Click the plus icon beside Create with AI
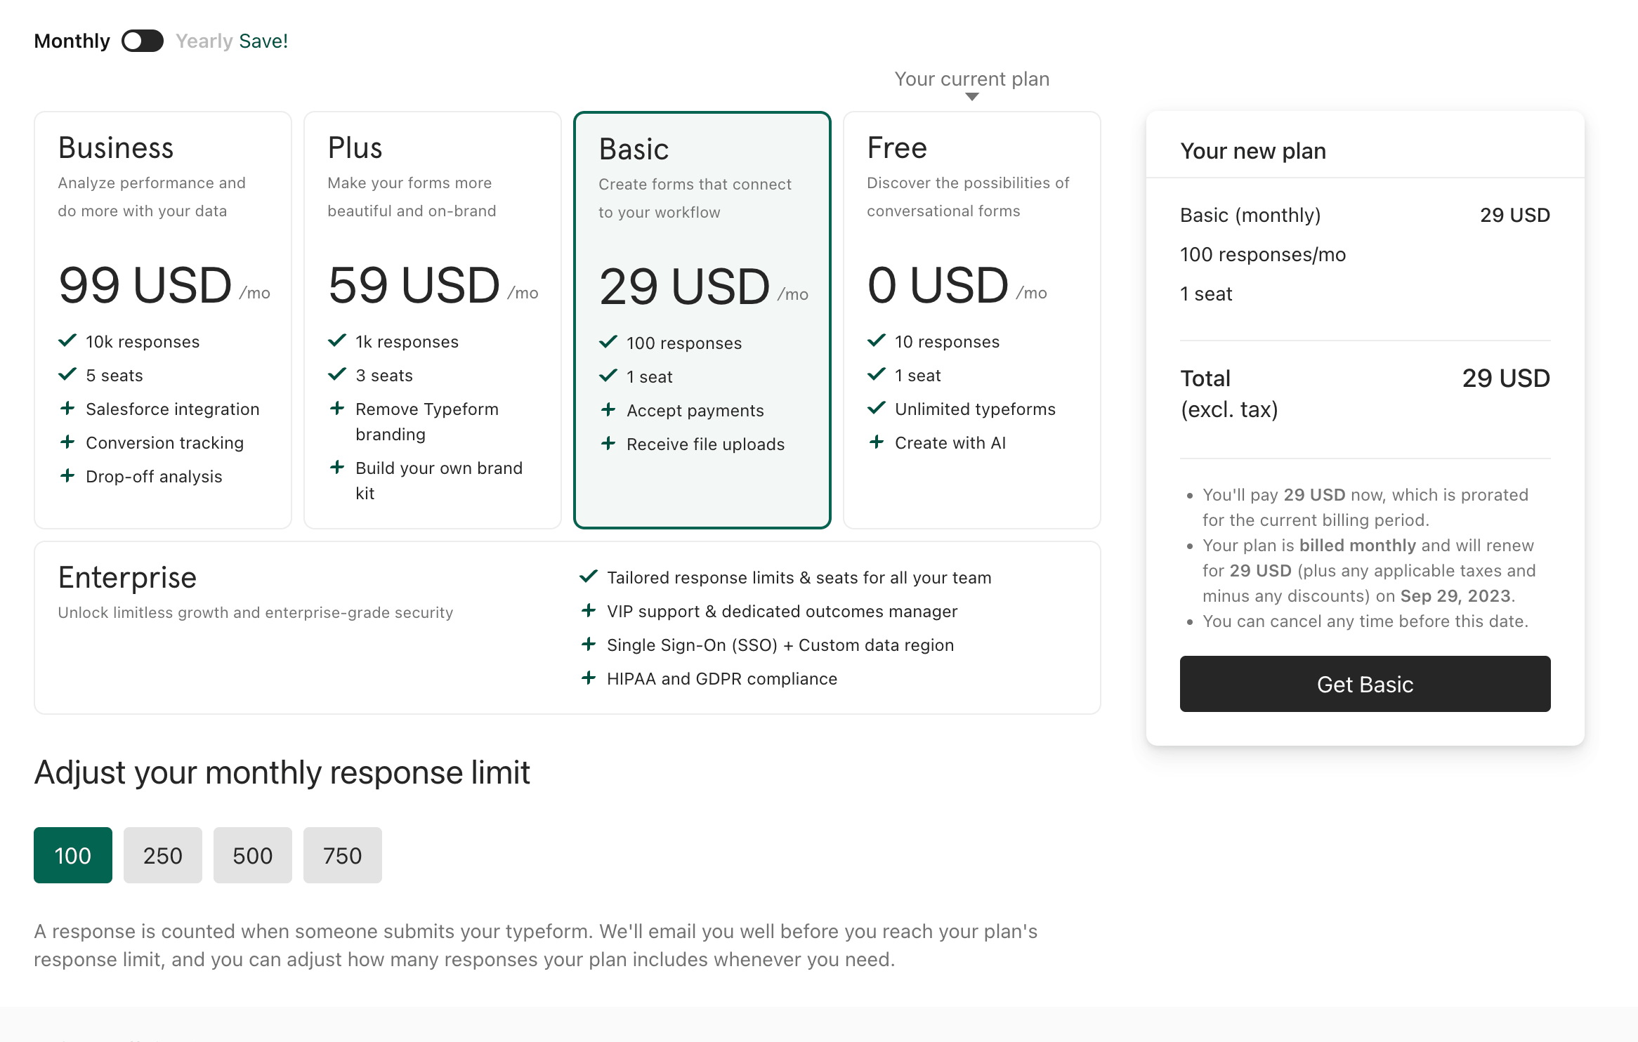This screenshot has height=1042, width=1638. pyautogui.click(x=877, y=442)
